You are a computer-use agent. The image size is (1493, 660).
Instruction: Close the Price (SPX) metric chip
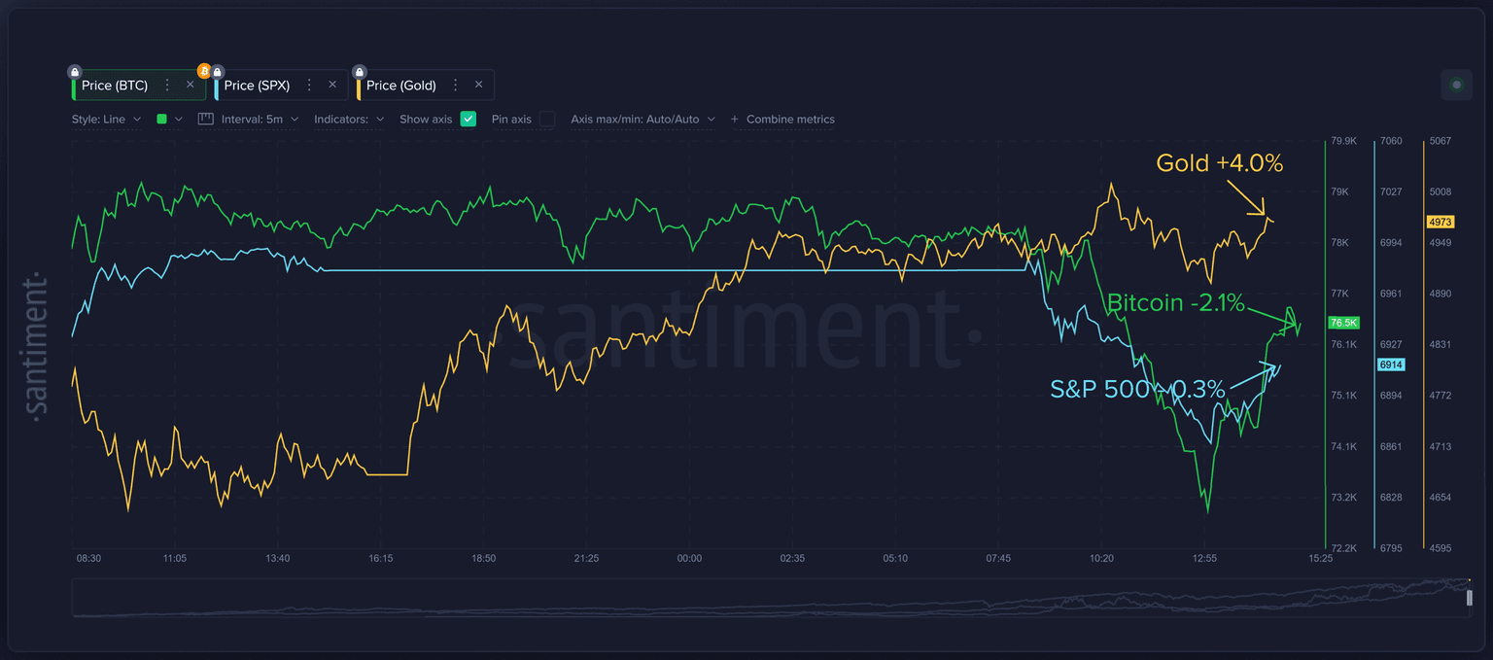point(332,86)
